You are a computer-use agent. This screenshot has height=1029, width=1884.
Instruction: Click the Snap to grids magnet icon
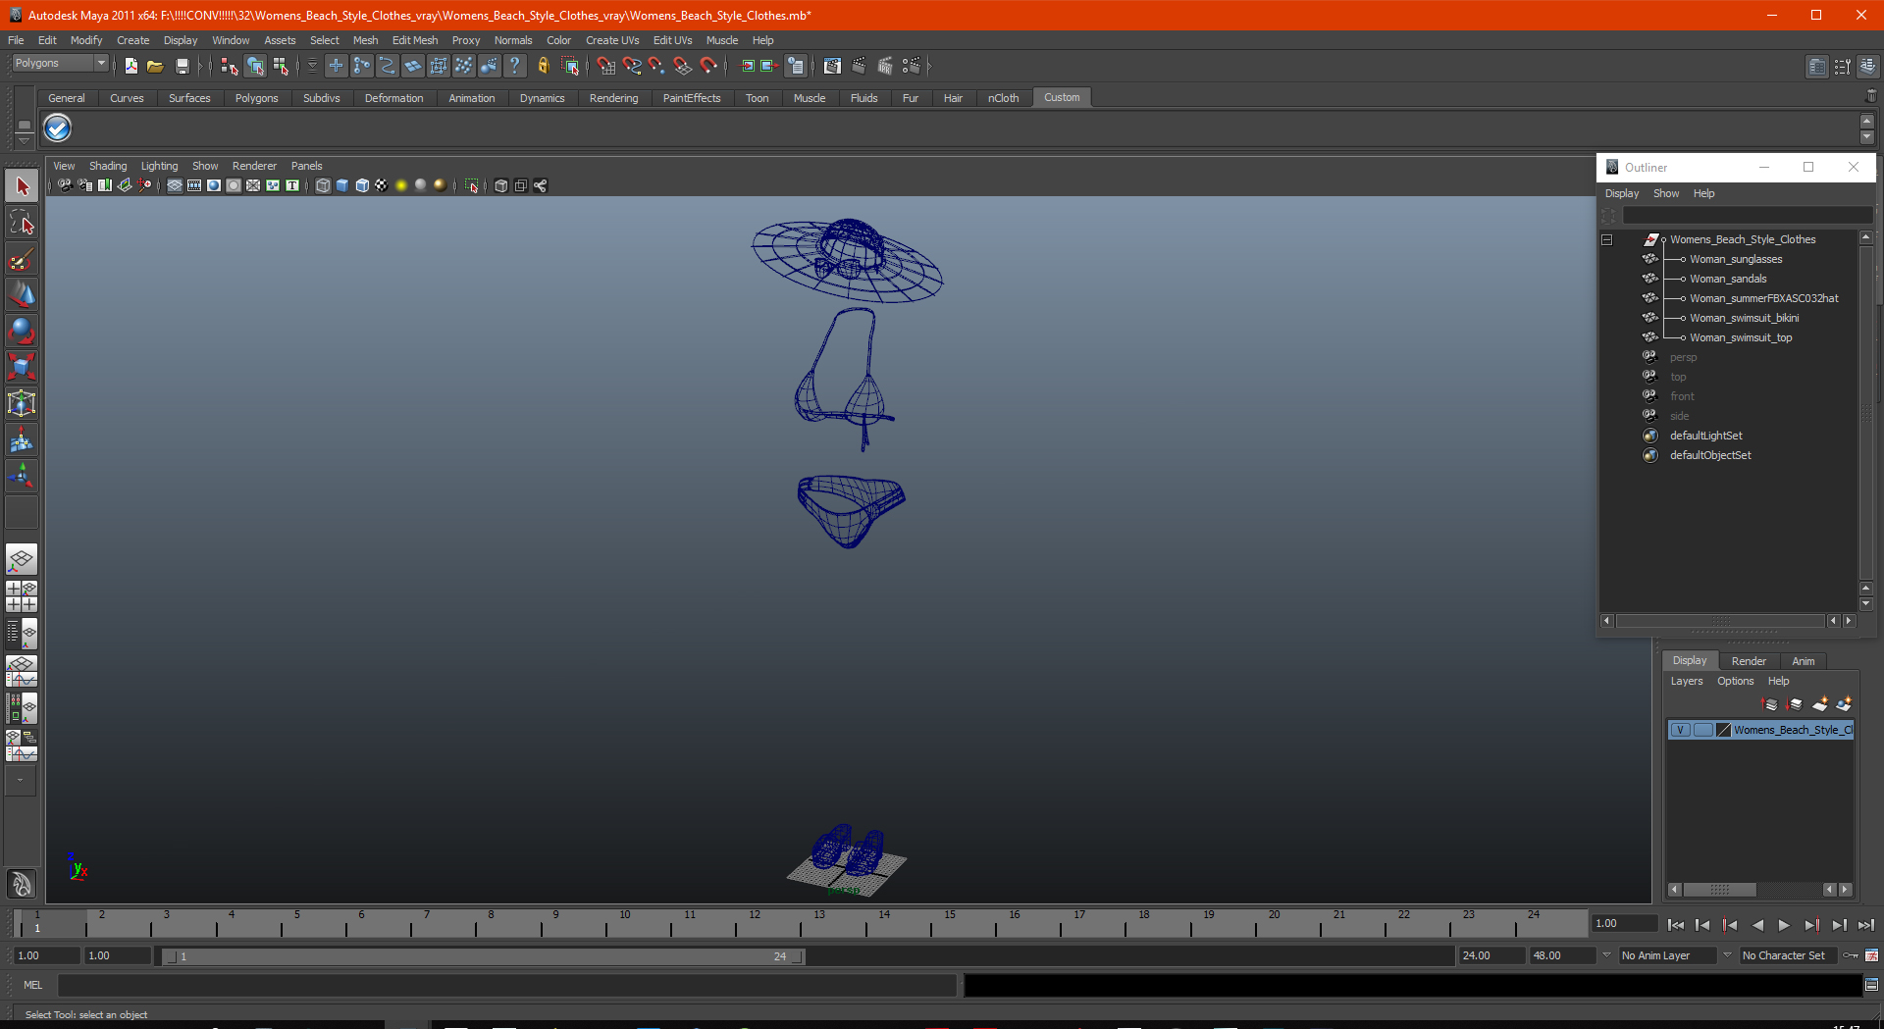(x=605, y=66)
